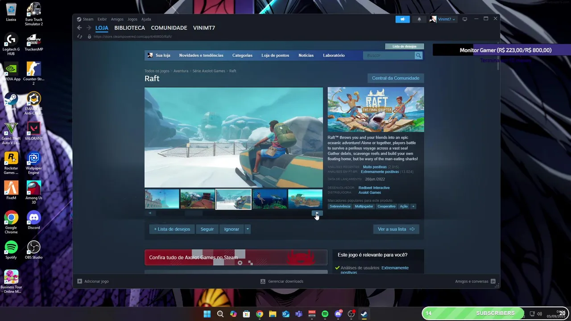Open Business Tour desktop shortcut
This screenshot has width=571, height=321.
(11, 282)
